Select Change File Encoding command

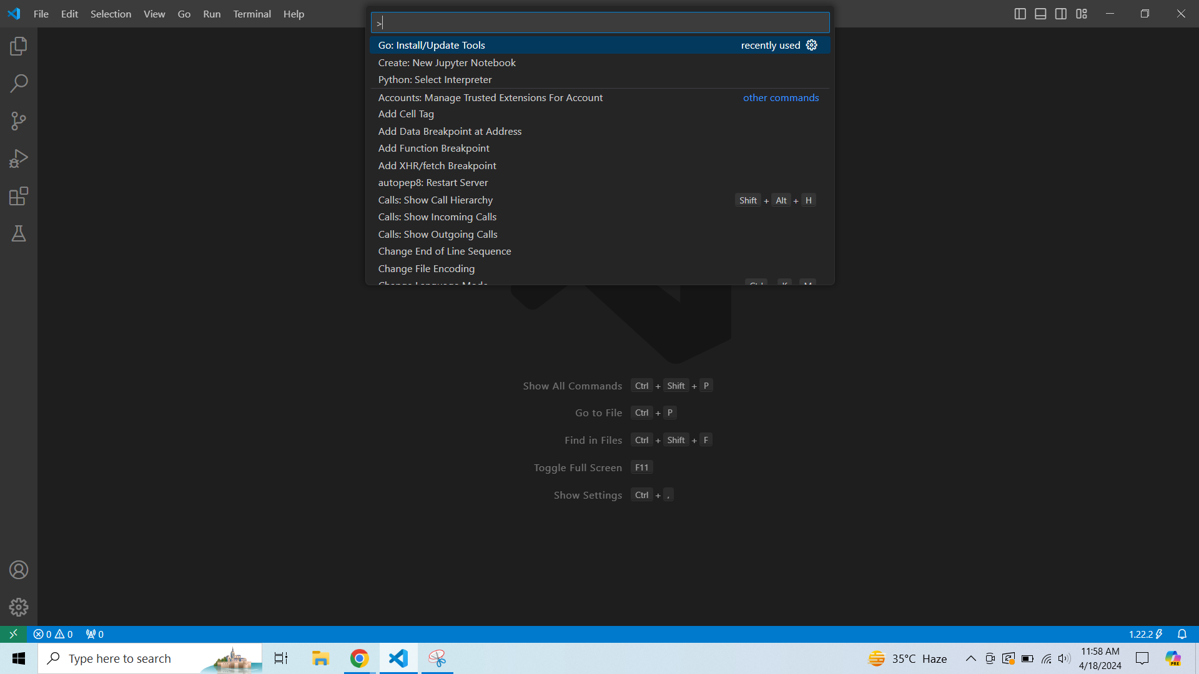click(x=599, y=268)
